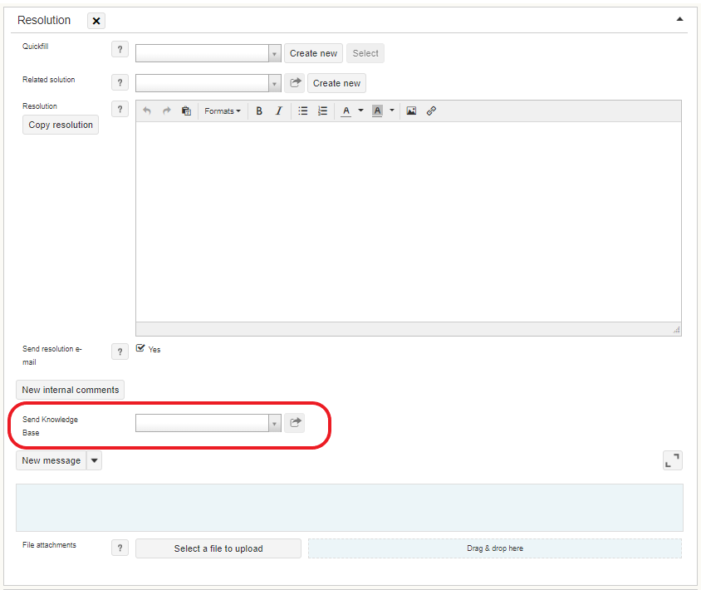701x590 pixels.
Task: Insert a numbered list
Action: (x=323, y=111)
